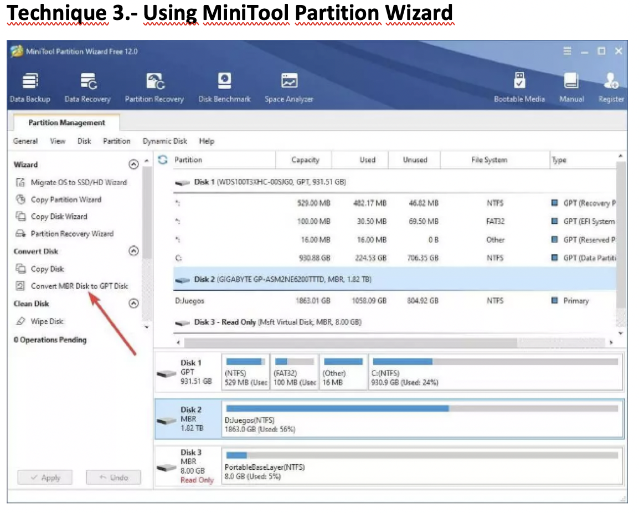Viewport: 639px width, 513px height.
Task: Select the 16.00 MB Other partition row
Action: (394, 240)
